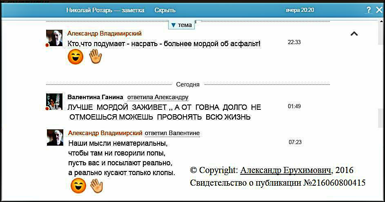Click the 22:33 timestamp

[x=294, y=42]
